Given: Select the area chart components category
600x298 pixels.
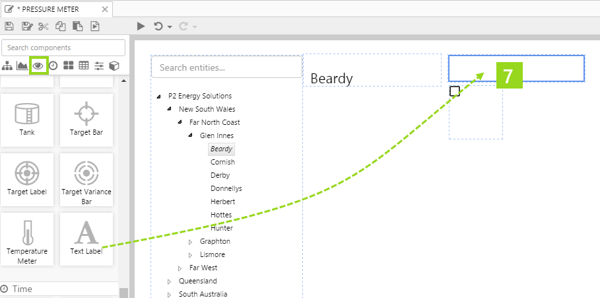Looking at the screenshot, I should coord(22,65).
